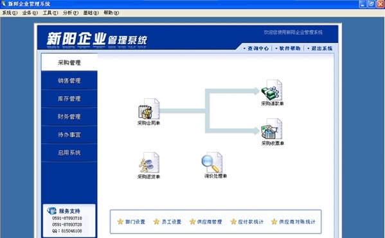Image resolution: width=385 pixels, height=238 pixels.
Task: Click phone number 0591-87893728
Action: point(67,225)
